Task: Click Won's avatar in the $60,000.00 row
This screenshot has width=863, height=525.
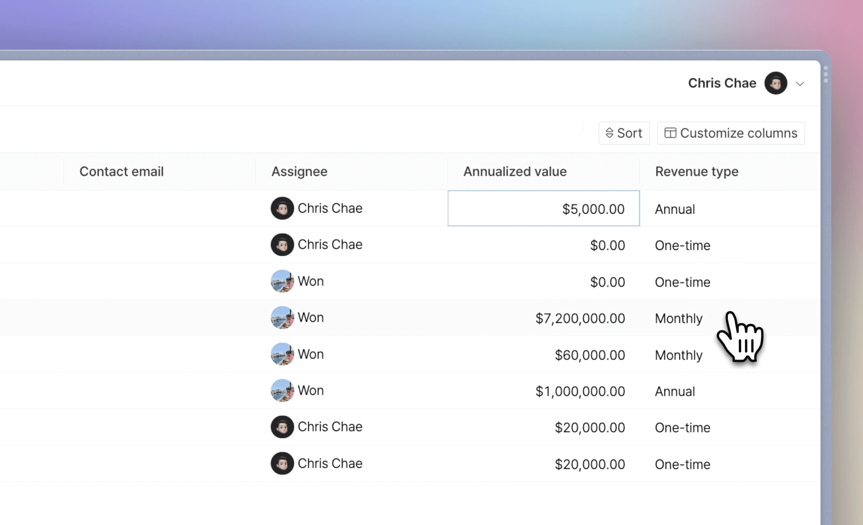Action: coord(282,354)
